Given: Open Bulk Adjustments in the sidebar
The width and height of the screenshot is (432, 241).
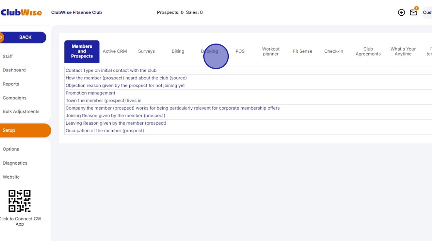Looking at the screenshot, I should click(x=21, y=111).
